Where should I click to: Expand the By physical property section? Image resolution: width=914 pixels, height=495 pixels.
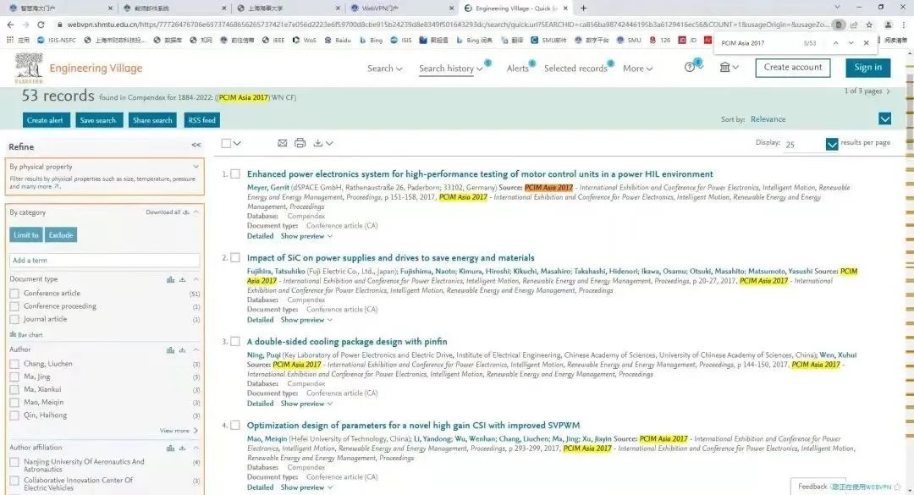pos(195,167)
